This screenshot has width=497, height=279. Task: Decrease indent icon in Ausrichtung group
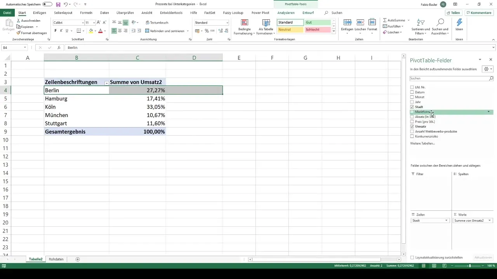tap(134, 31)
